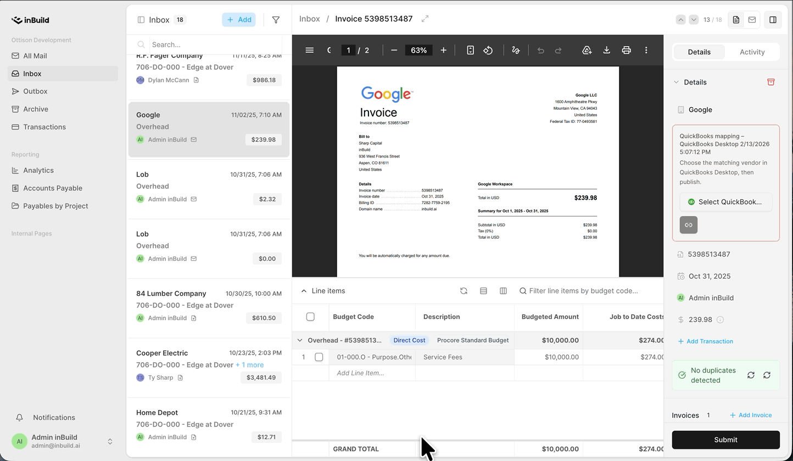The width and height of the screenshot is (793, 461).
Task: Open the Analytics report
Action: click(63, 171)
